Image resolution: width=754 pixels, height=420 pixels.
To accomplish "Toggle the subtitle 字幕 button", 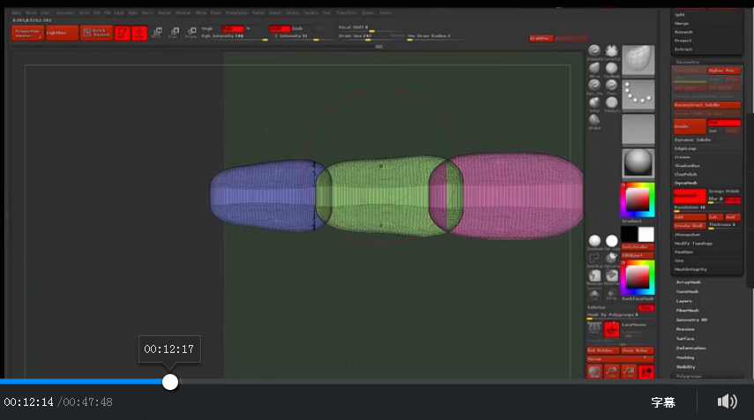I will pos(663,402).
